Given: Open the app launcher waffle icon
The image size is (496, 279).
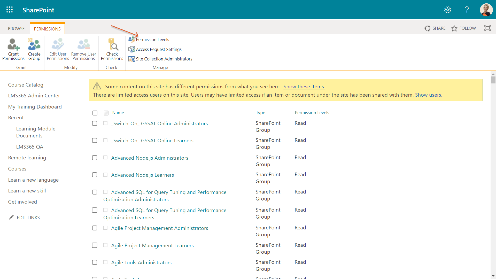Looking at the screenshot, I should coord(10,10).
